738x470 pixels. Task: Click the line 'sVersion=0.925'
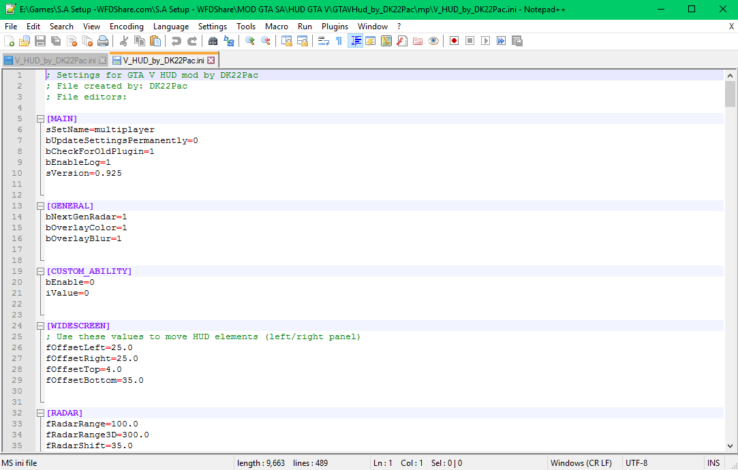click(x=83, y=174)
